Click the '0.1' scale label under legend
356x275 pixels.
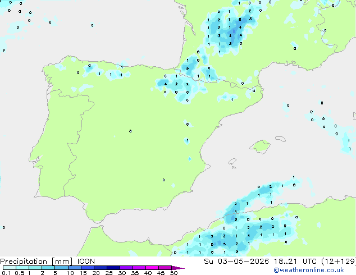pyautogui.click(x=6, y=273)
